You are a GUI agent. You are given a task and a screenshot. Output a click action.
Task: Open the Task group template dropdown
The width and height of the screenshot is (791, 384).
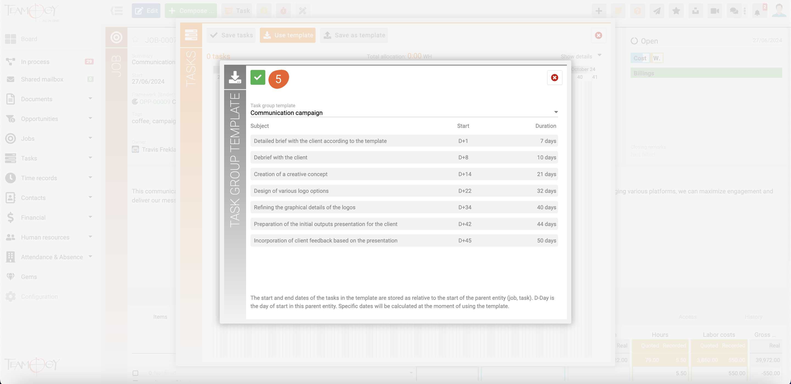[404, 112]
